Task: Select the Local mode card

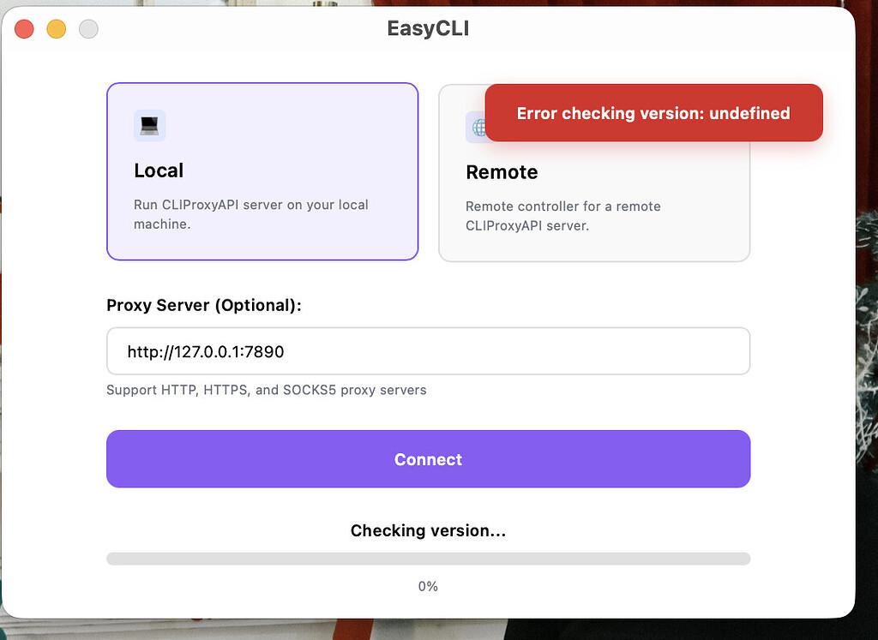Action: 262,171
